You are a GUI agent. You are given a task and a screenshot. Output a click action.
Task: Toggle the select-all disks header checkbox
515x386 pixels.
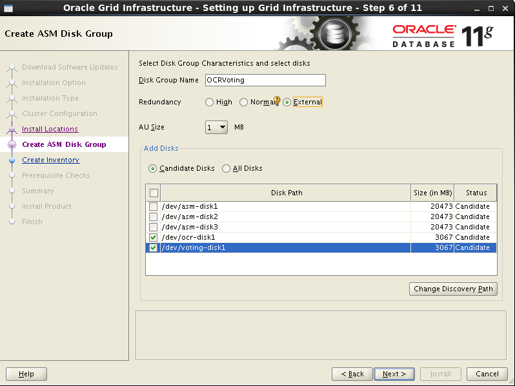tap(154, 193)
